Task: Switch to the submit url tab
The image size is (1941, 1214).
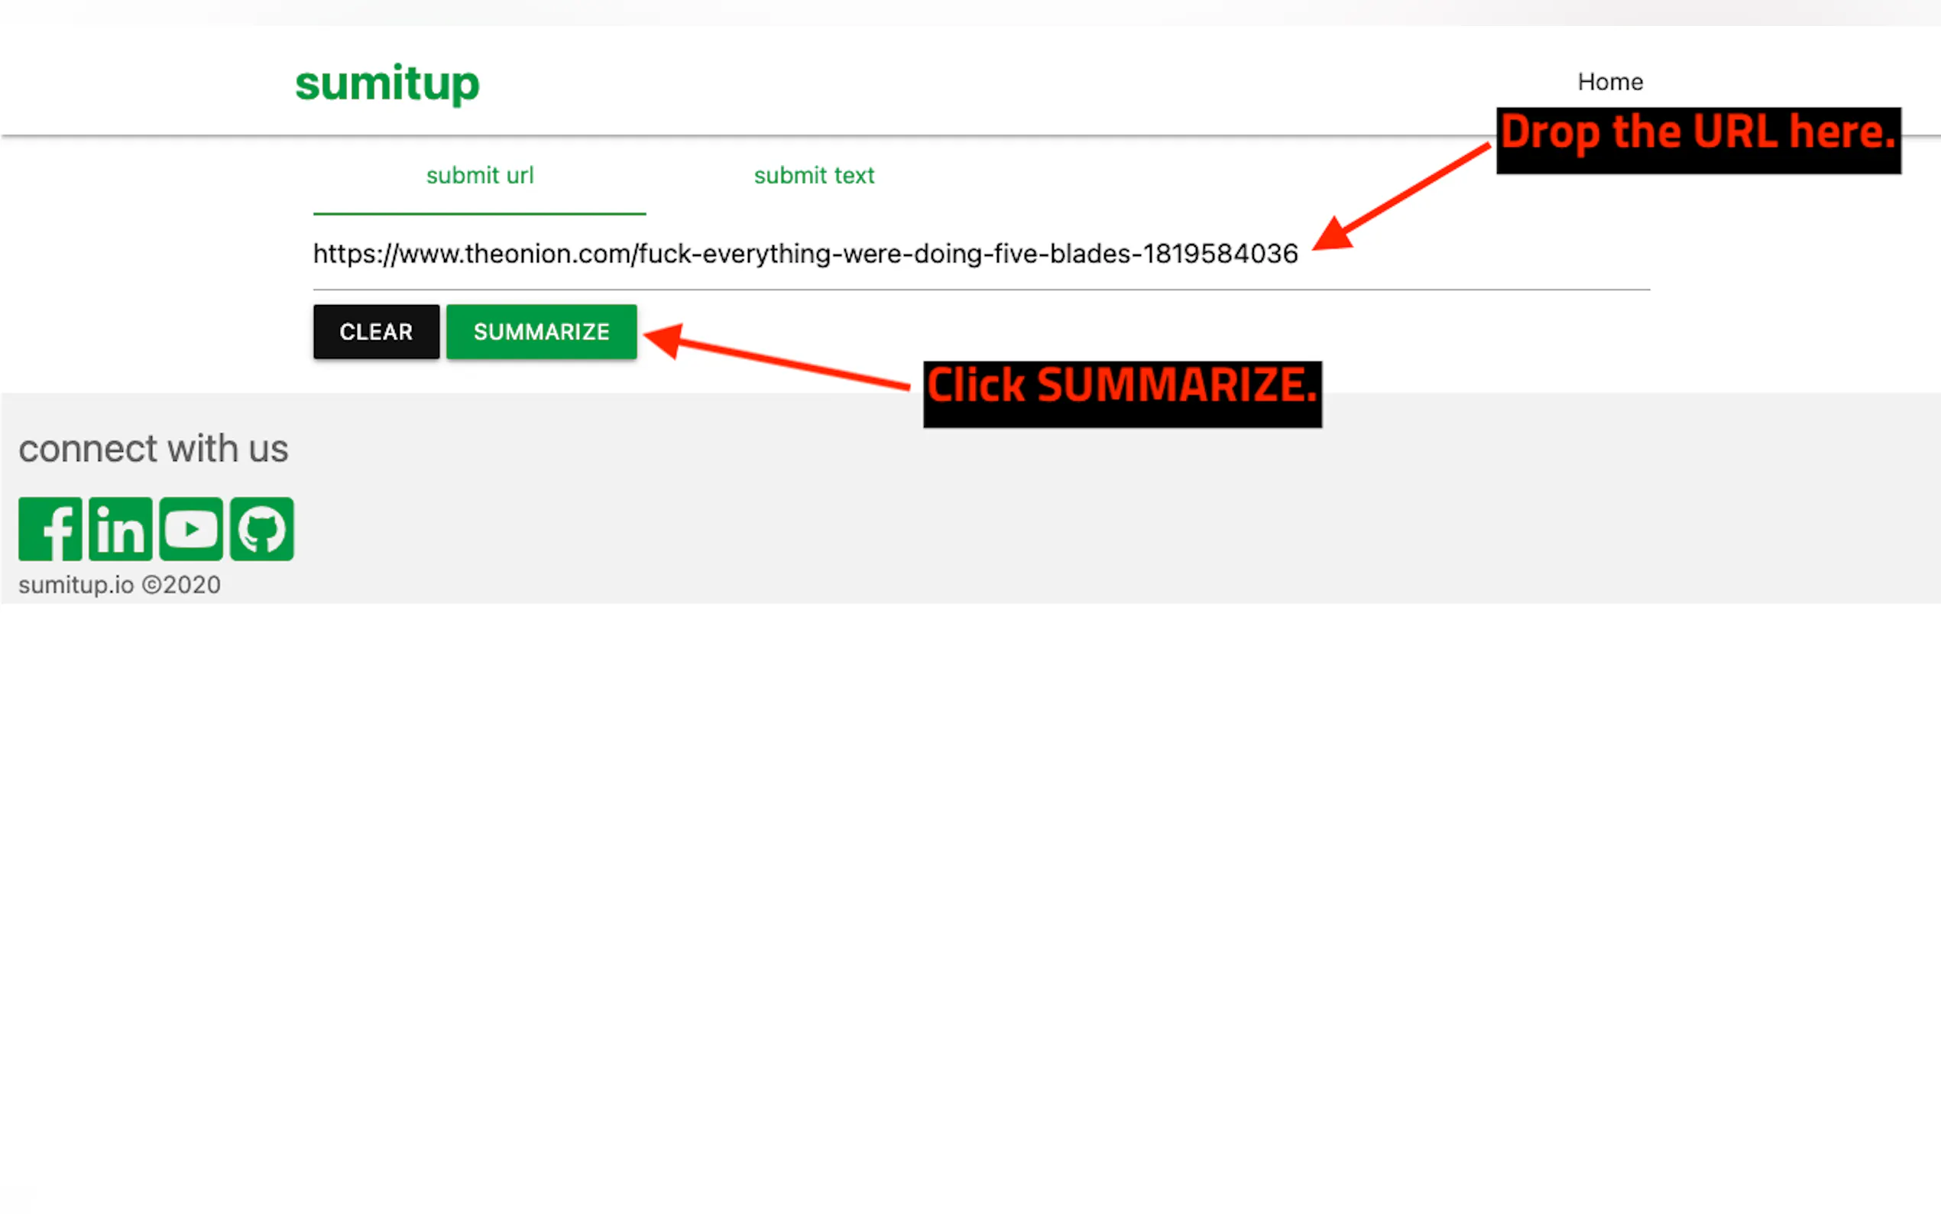Action: 479,175
